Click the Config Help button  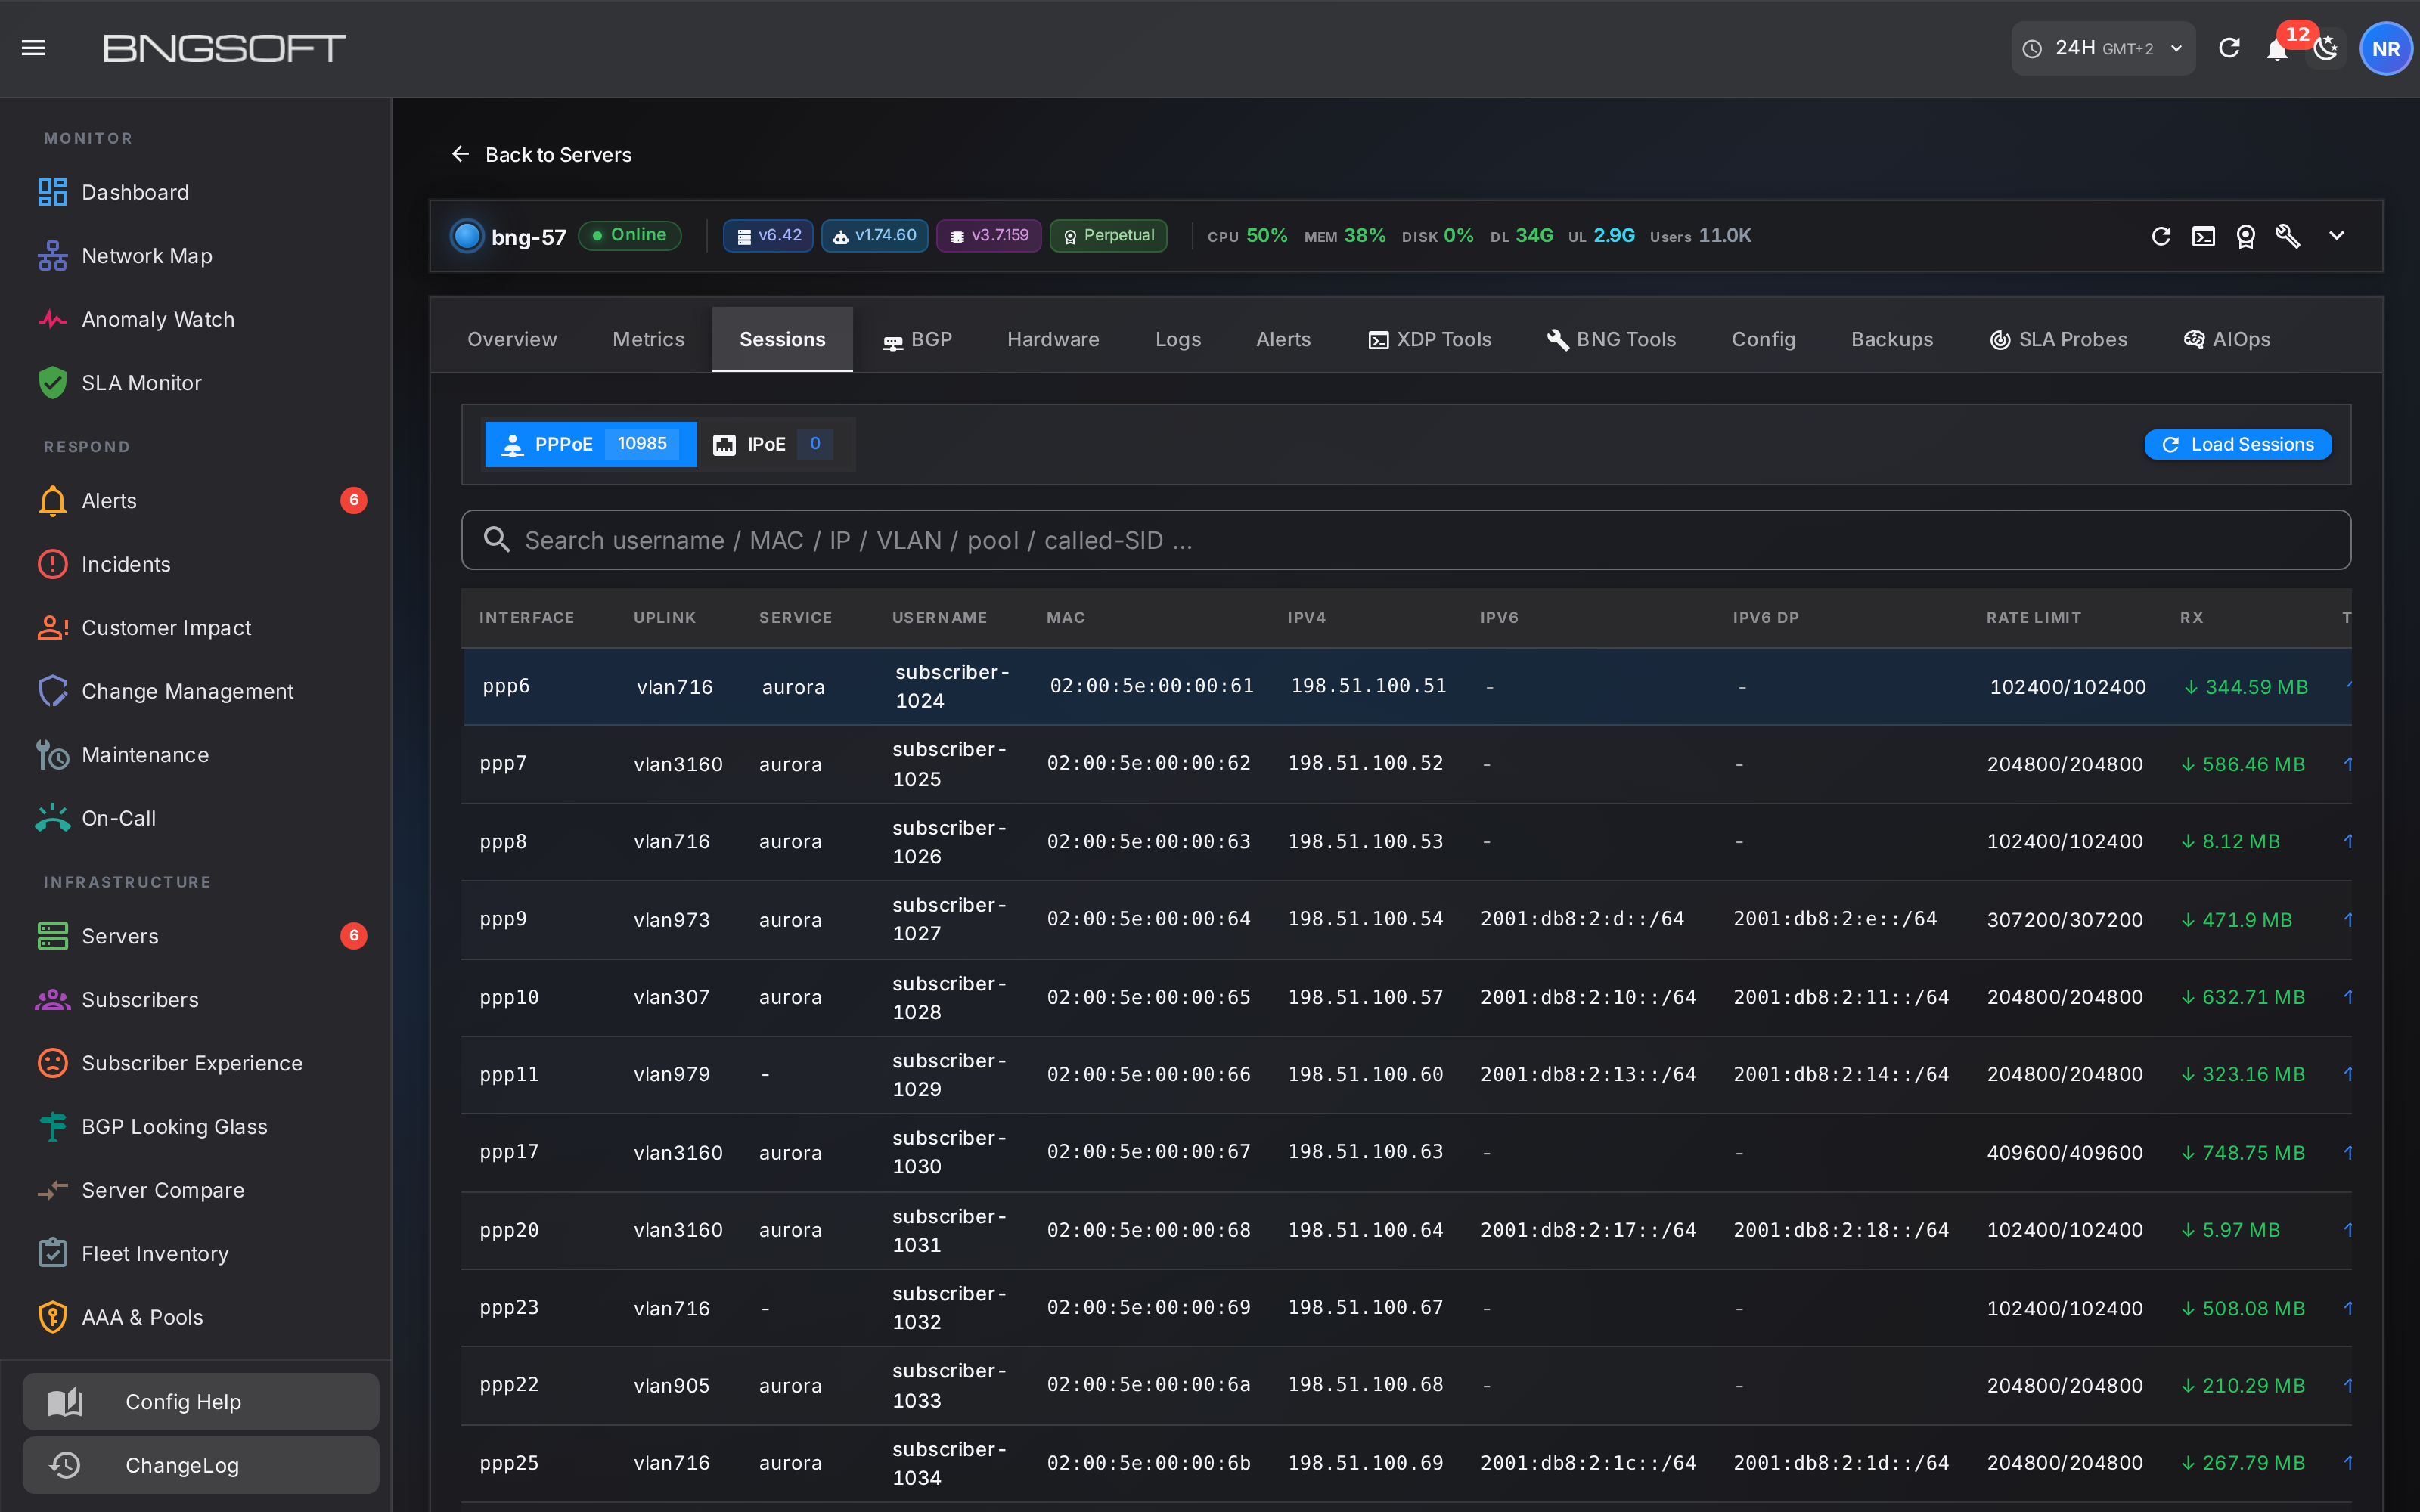(x=201, y=1401)
